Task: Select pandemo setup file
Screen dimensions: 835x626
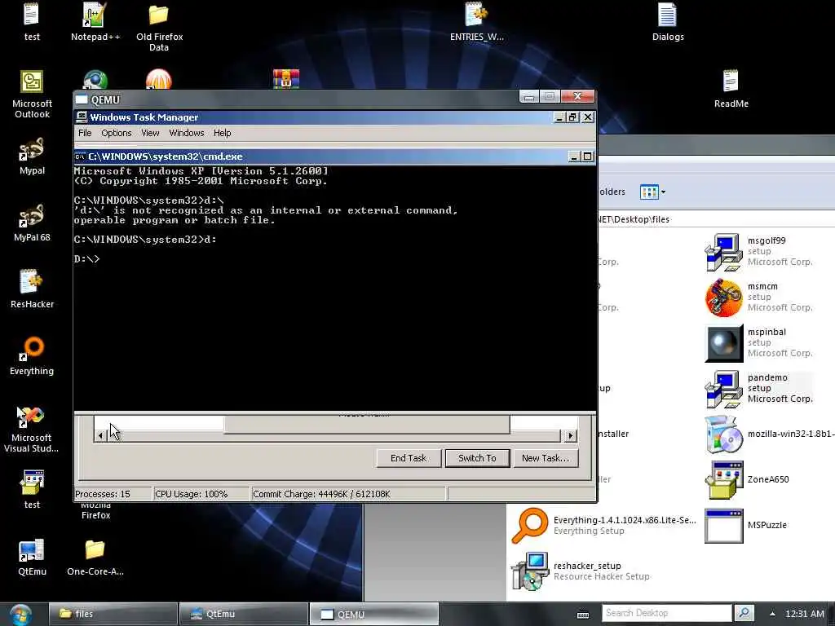Action: tap(758, 389)
